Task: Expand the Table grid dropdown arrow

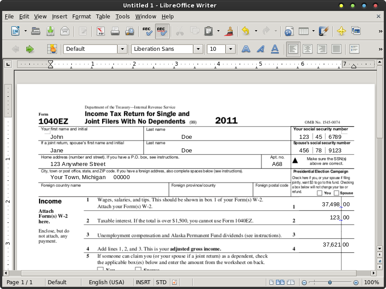Action: [313, 31]
